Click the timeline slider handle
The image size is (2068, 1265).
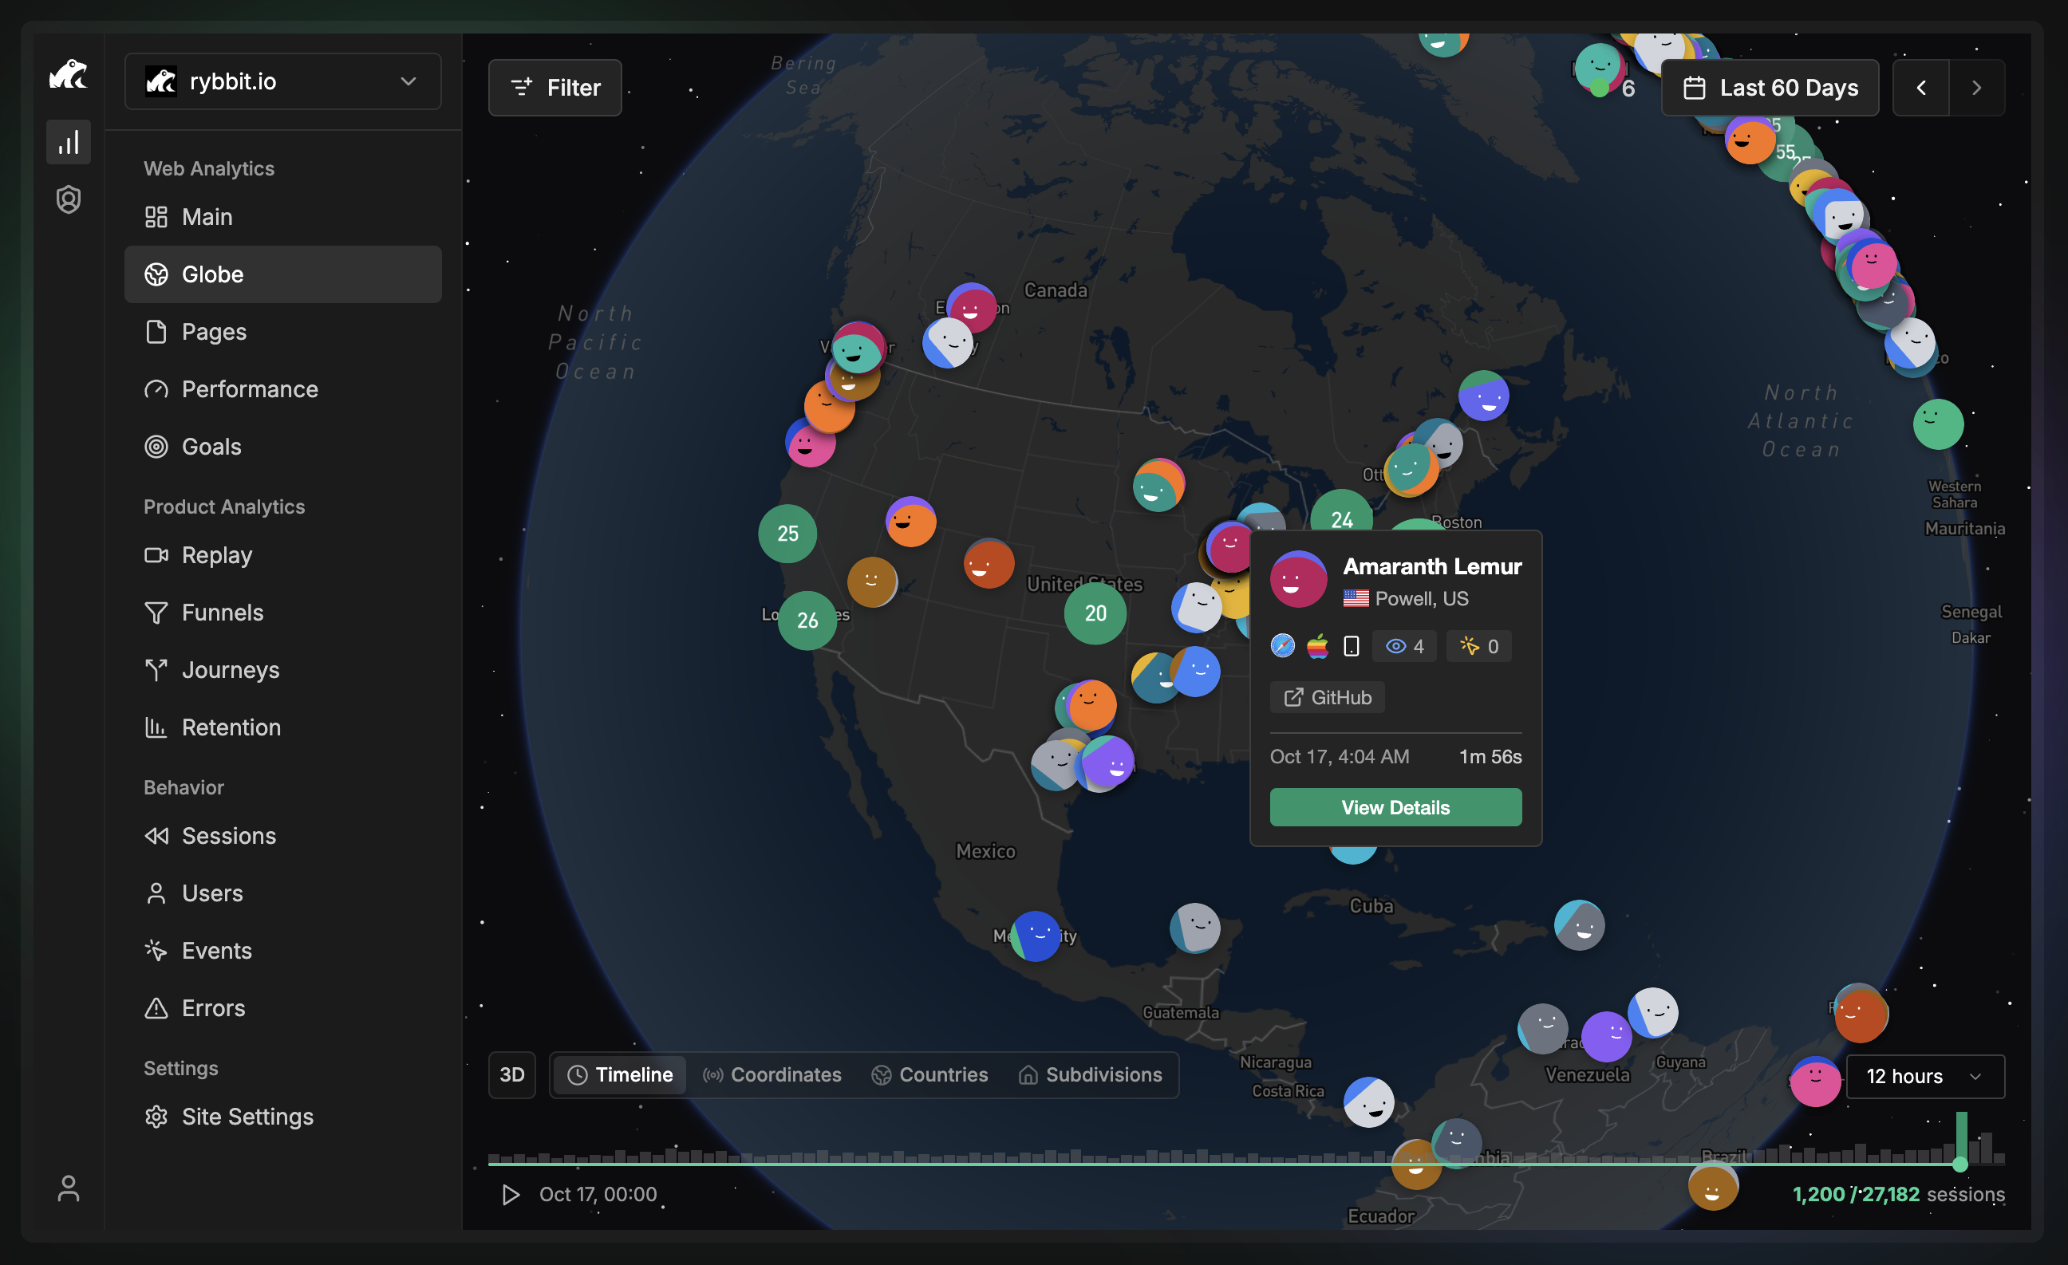(1959, 1165)
